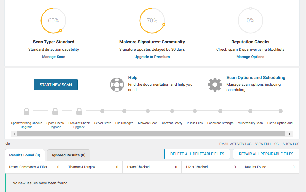Start a new scan
The width and height of the screenshot is (306, 192).
click(x=56, y=85)
